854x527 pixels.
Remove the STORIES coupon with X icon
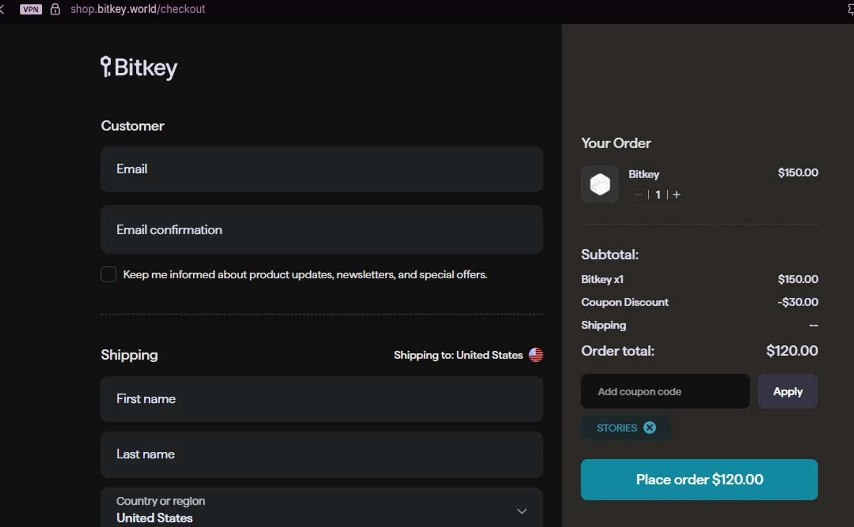[650, 427]
